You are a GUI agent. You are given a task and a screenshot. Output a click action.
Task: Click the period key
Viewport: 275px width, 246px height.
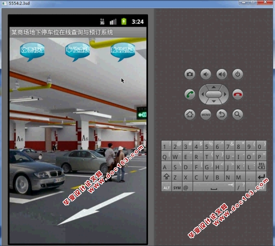pos(251,176)
